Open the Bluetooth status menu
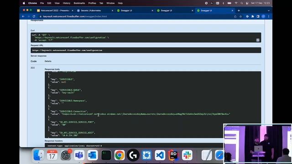Screen dimensions: 292x164 [x=224, y=3]
